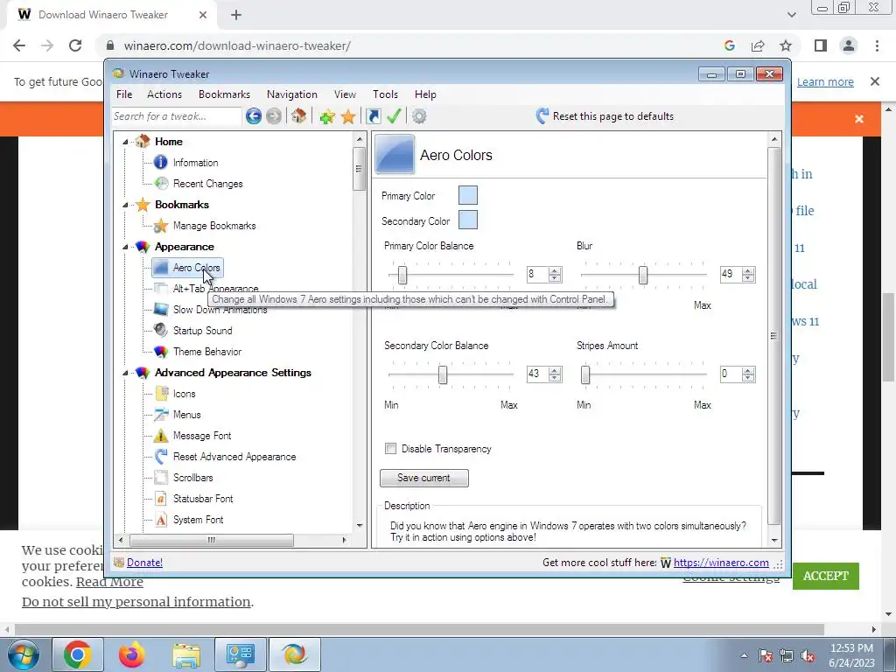Open settings gear icon in Winaero toolbar
This screenshot has height=672, width=896.
[419, 116]
